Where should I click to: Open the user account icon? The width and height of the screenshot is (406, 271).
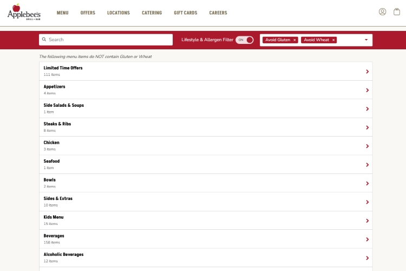[x=382, y=12]
